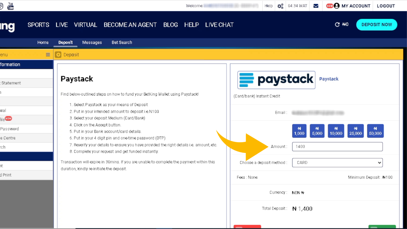
Task: Open BECOME AN AGENT page
Action: point(130,25)
